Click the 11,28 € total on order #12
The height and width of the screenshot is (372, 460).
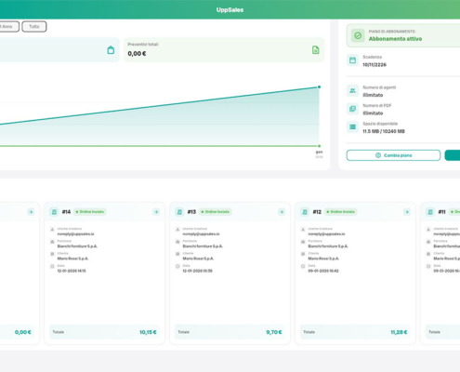coord(399,332)
